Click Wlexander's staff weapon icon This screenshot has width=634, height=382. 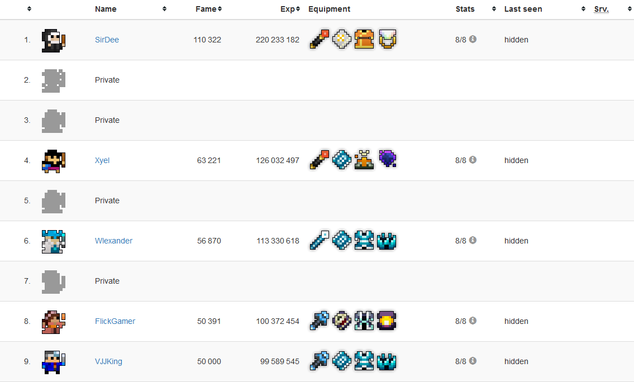point(320,241)
